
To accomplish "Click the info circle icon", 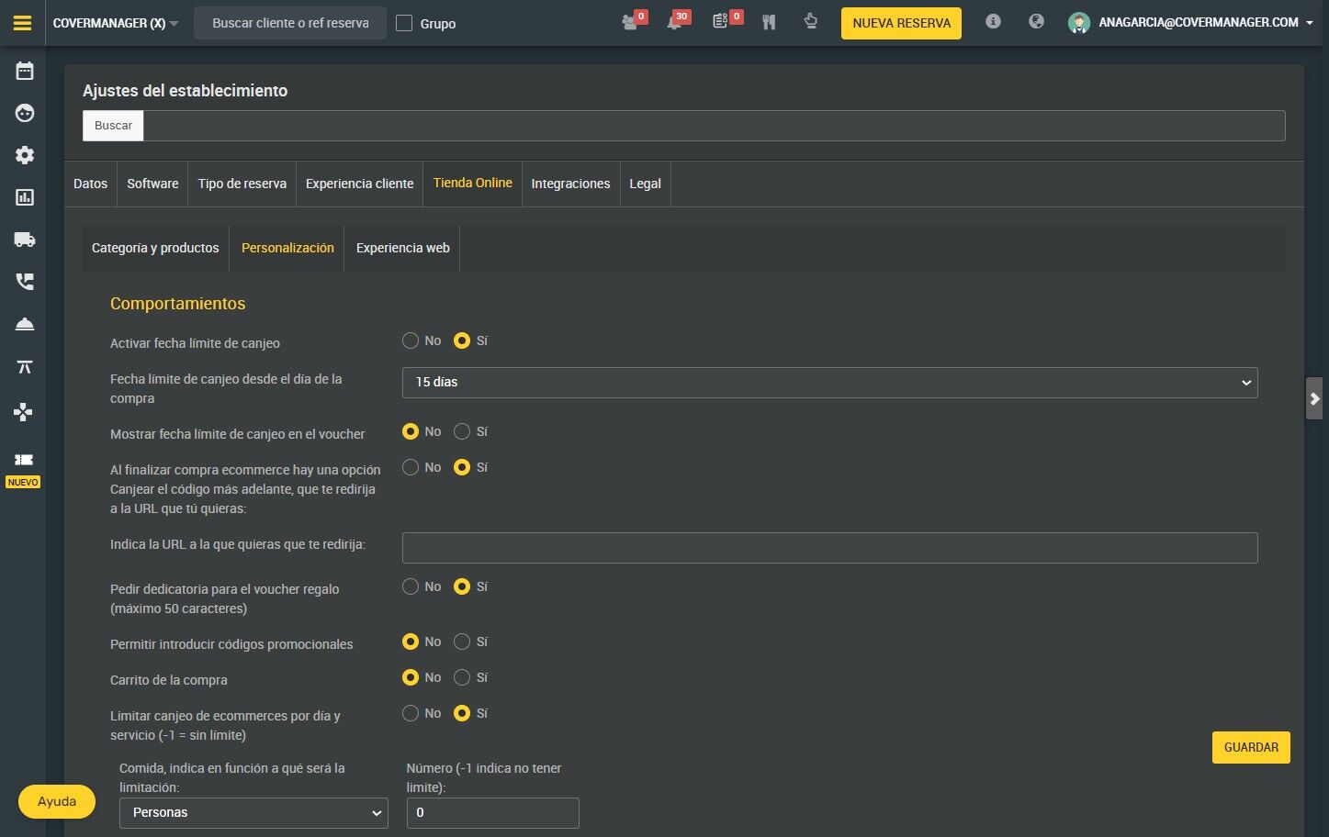I will click(x=993, y=21).
